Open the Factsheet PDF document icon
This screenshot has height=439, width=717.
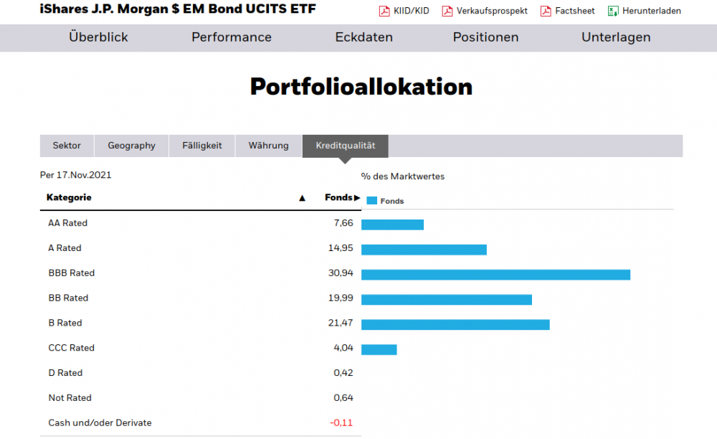[547, 11]
